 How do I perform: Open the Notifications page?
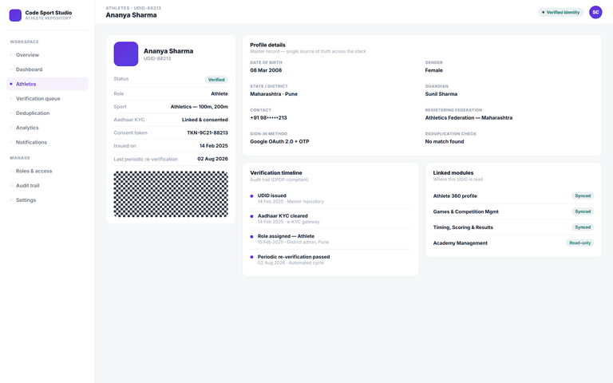coord(47,142)
